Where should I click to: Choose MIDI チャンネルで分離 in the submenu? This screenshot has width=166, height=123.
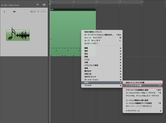pyautogui.click(x=142, y=82)
